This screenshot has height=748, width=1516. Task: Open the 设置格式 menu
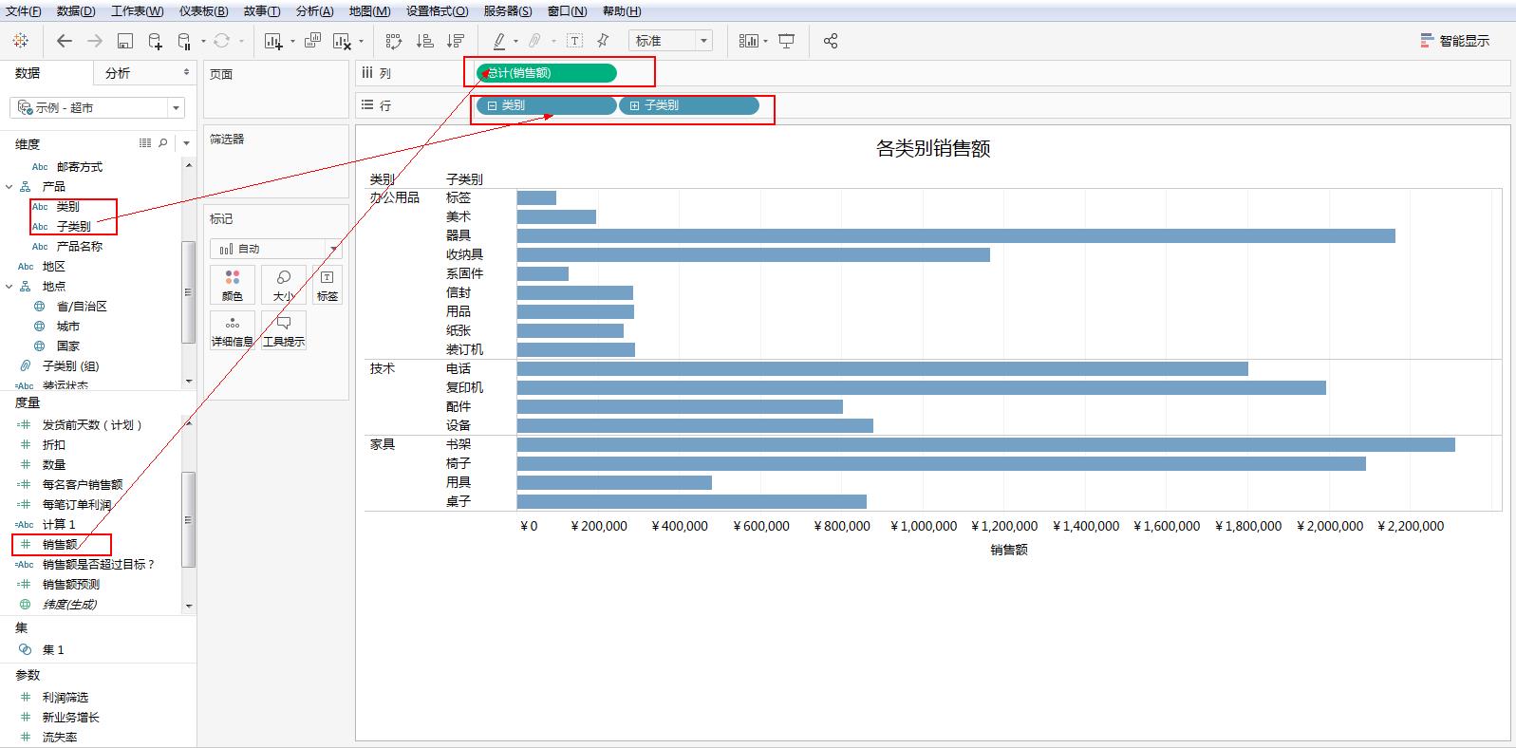[437, 11]
